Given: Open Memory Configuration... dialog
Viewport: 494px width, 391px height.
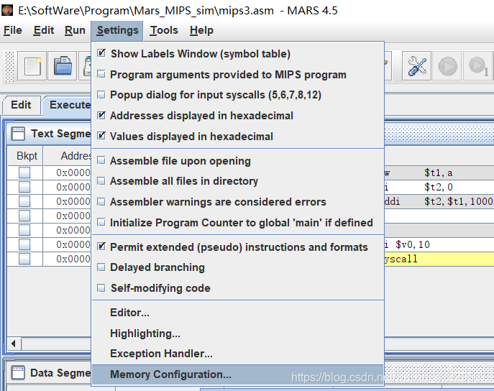Looking at the screenshot, I should pos(237,374).
